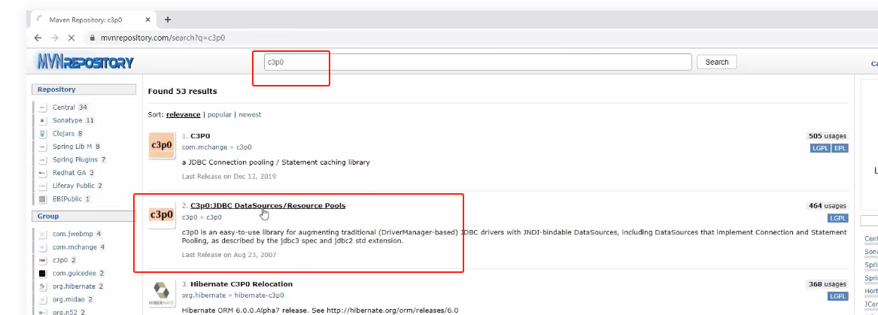Select com.jwebmp group filter
The height and width of the screenshot is (315, 878).
click(x=73, y=234)
